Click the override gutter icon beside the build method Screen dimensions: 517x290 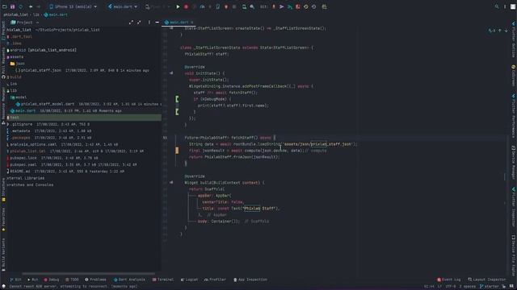(171, 182)
